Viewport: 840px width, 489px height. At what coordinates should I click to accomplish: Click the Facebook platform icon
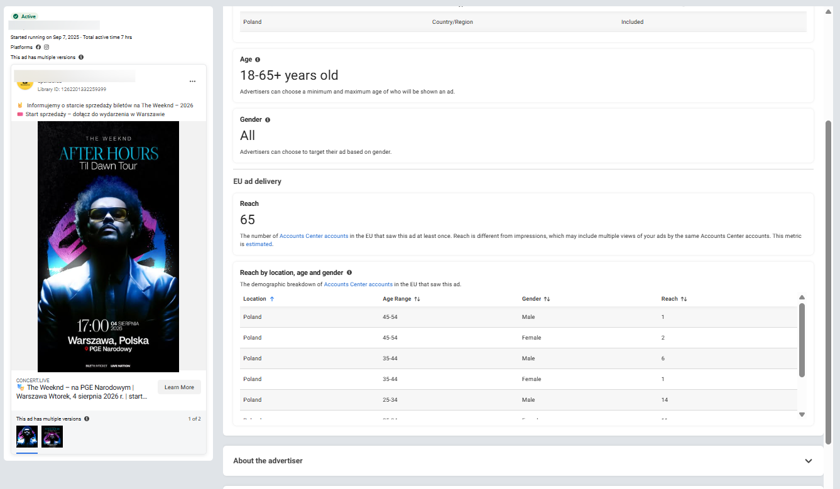click(x=38, y=47)
